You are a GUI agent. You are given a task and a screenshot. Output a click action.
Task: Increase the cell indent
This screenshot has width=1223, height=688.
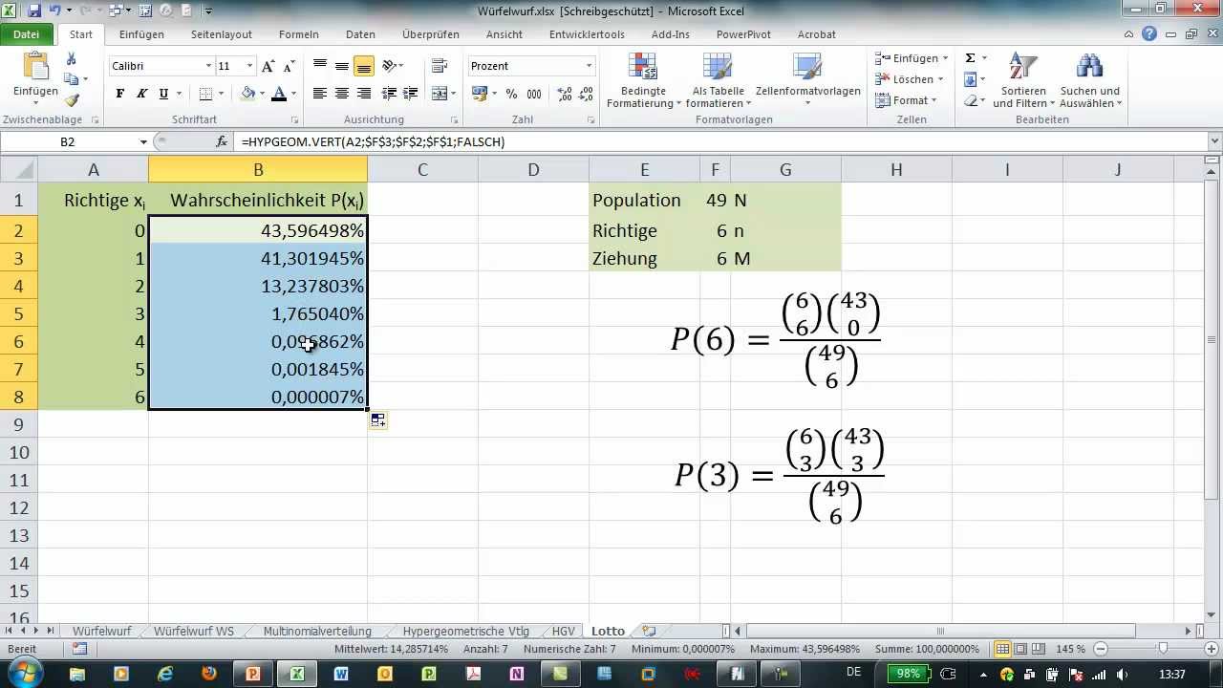pyautogui.click(x=411, y=94)
